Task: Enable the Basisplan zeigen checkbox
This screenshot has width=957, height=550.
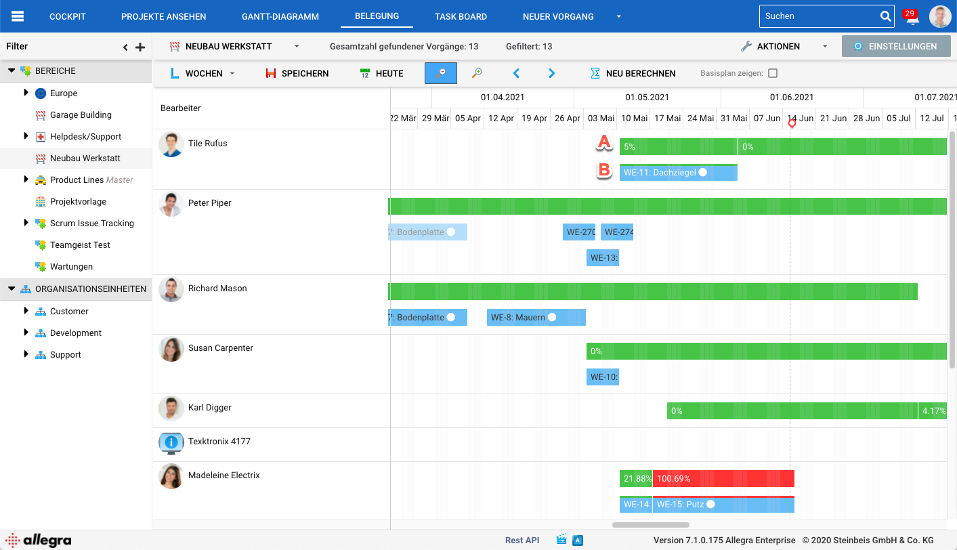Action: click(x=773, y=72)
